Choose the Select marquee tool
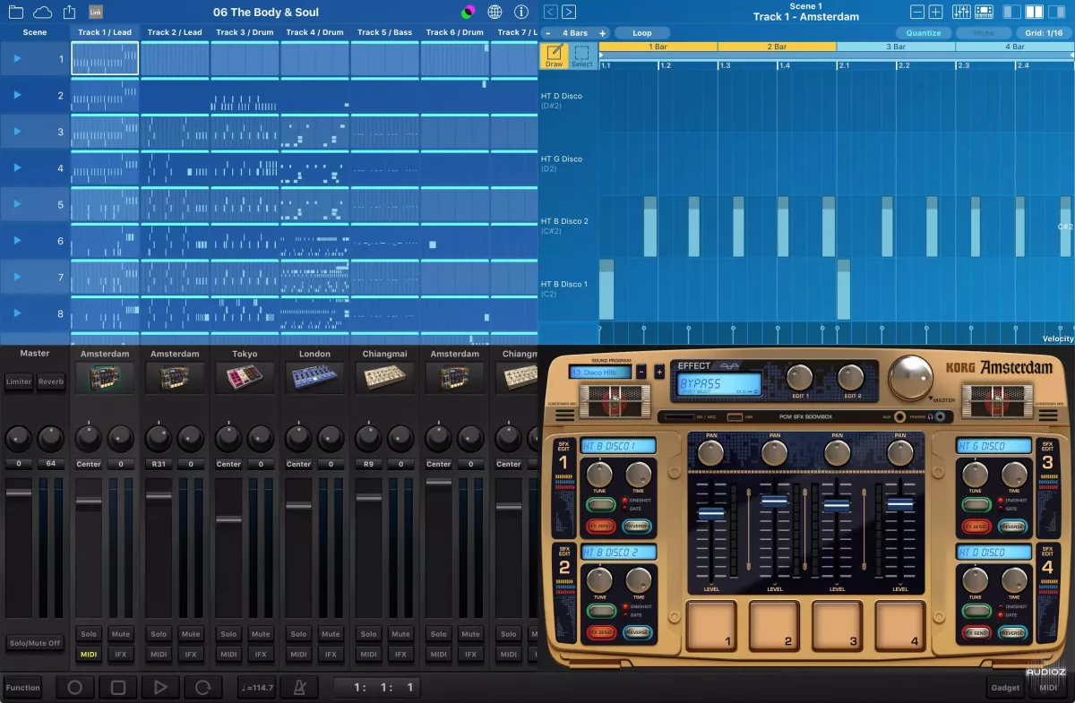 click(582, 56)
